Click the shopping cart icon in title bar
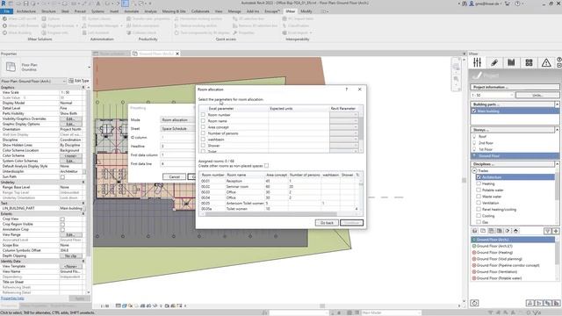This screenshot has height=316, width=562. pyautogui.click(x=508, y=4)
